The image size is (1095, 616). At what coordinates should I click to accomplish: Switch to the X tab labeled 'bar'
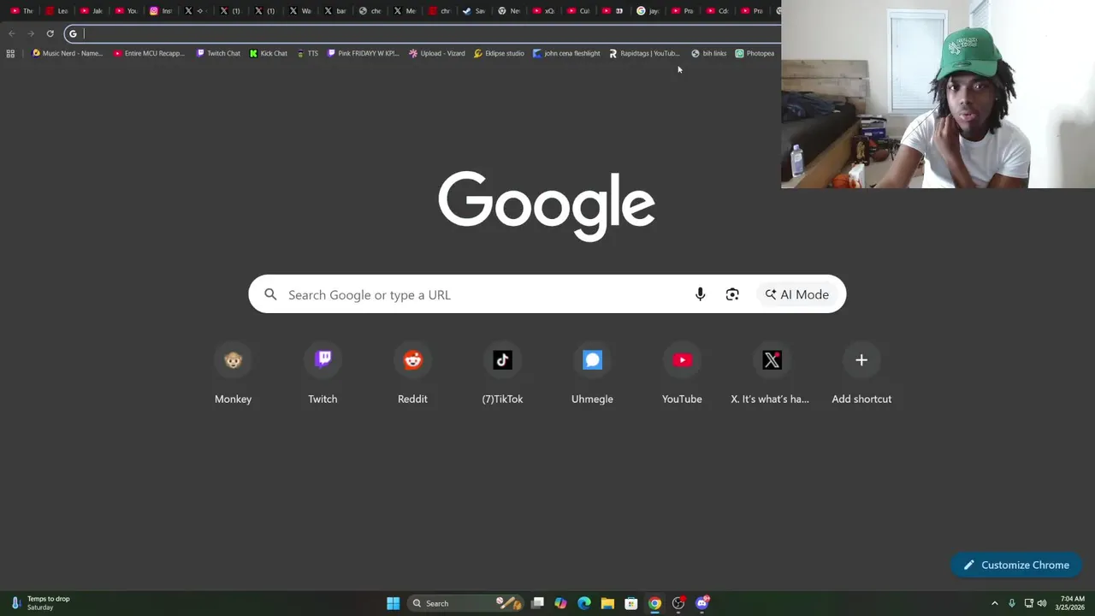(x=335, y=11)
